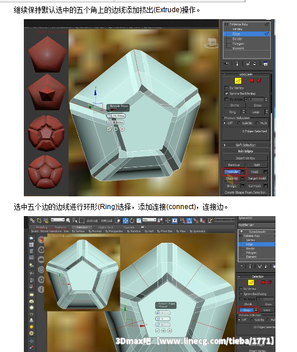Switch to Modeling ribbon tab
Screen dimensions: 297x352
click(x=41, y=227)
